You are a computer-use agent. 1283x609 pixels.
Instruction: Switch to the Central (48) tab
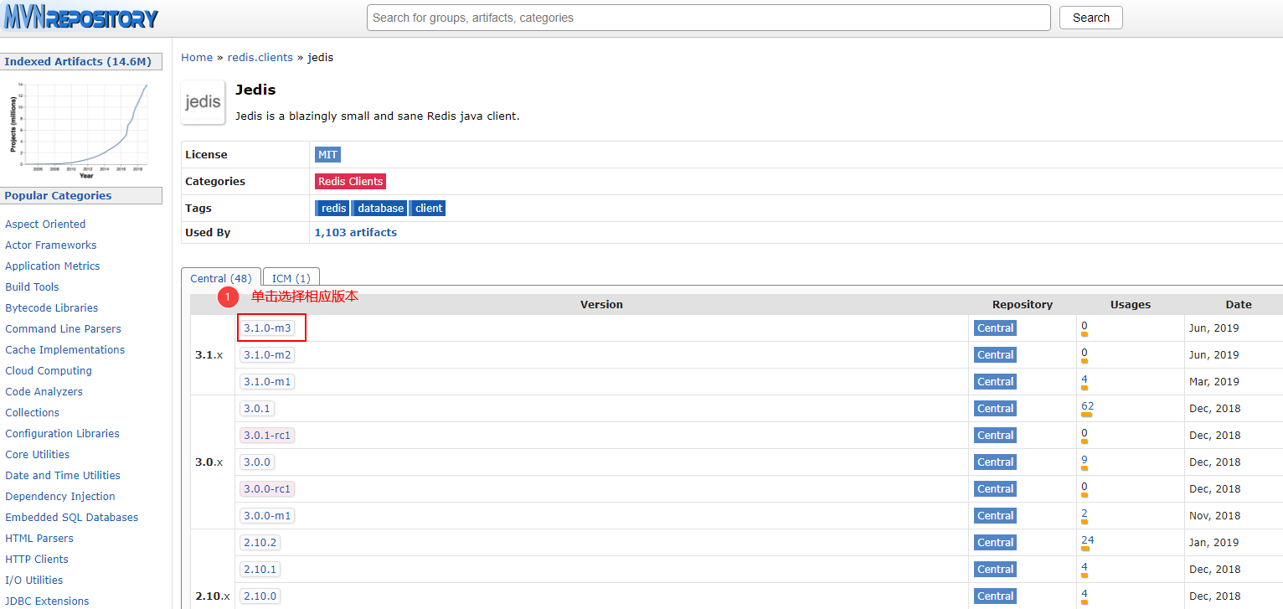220,278
